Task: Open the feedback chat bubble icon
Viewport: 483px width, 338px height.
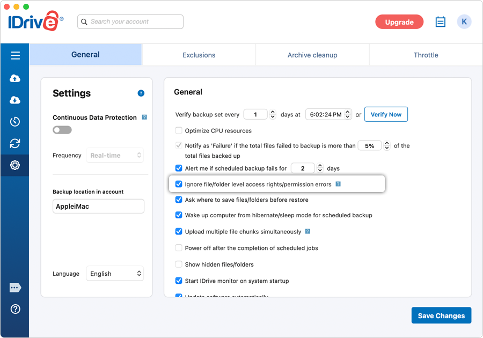Action: pyautogui.click(x=14, y=288)
